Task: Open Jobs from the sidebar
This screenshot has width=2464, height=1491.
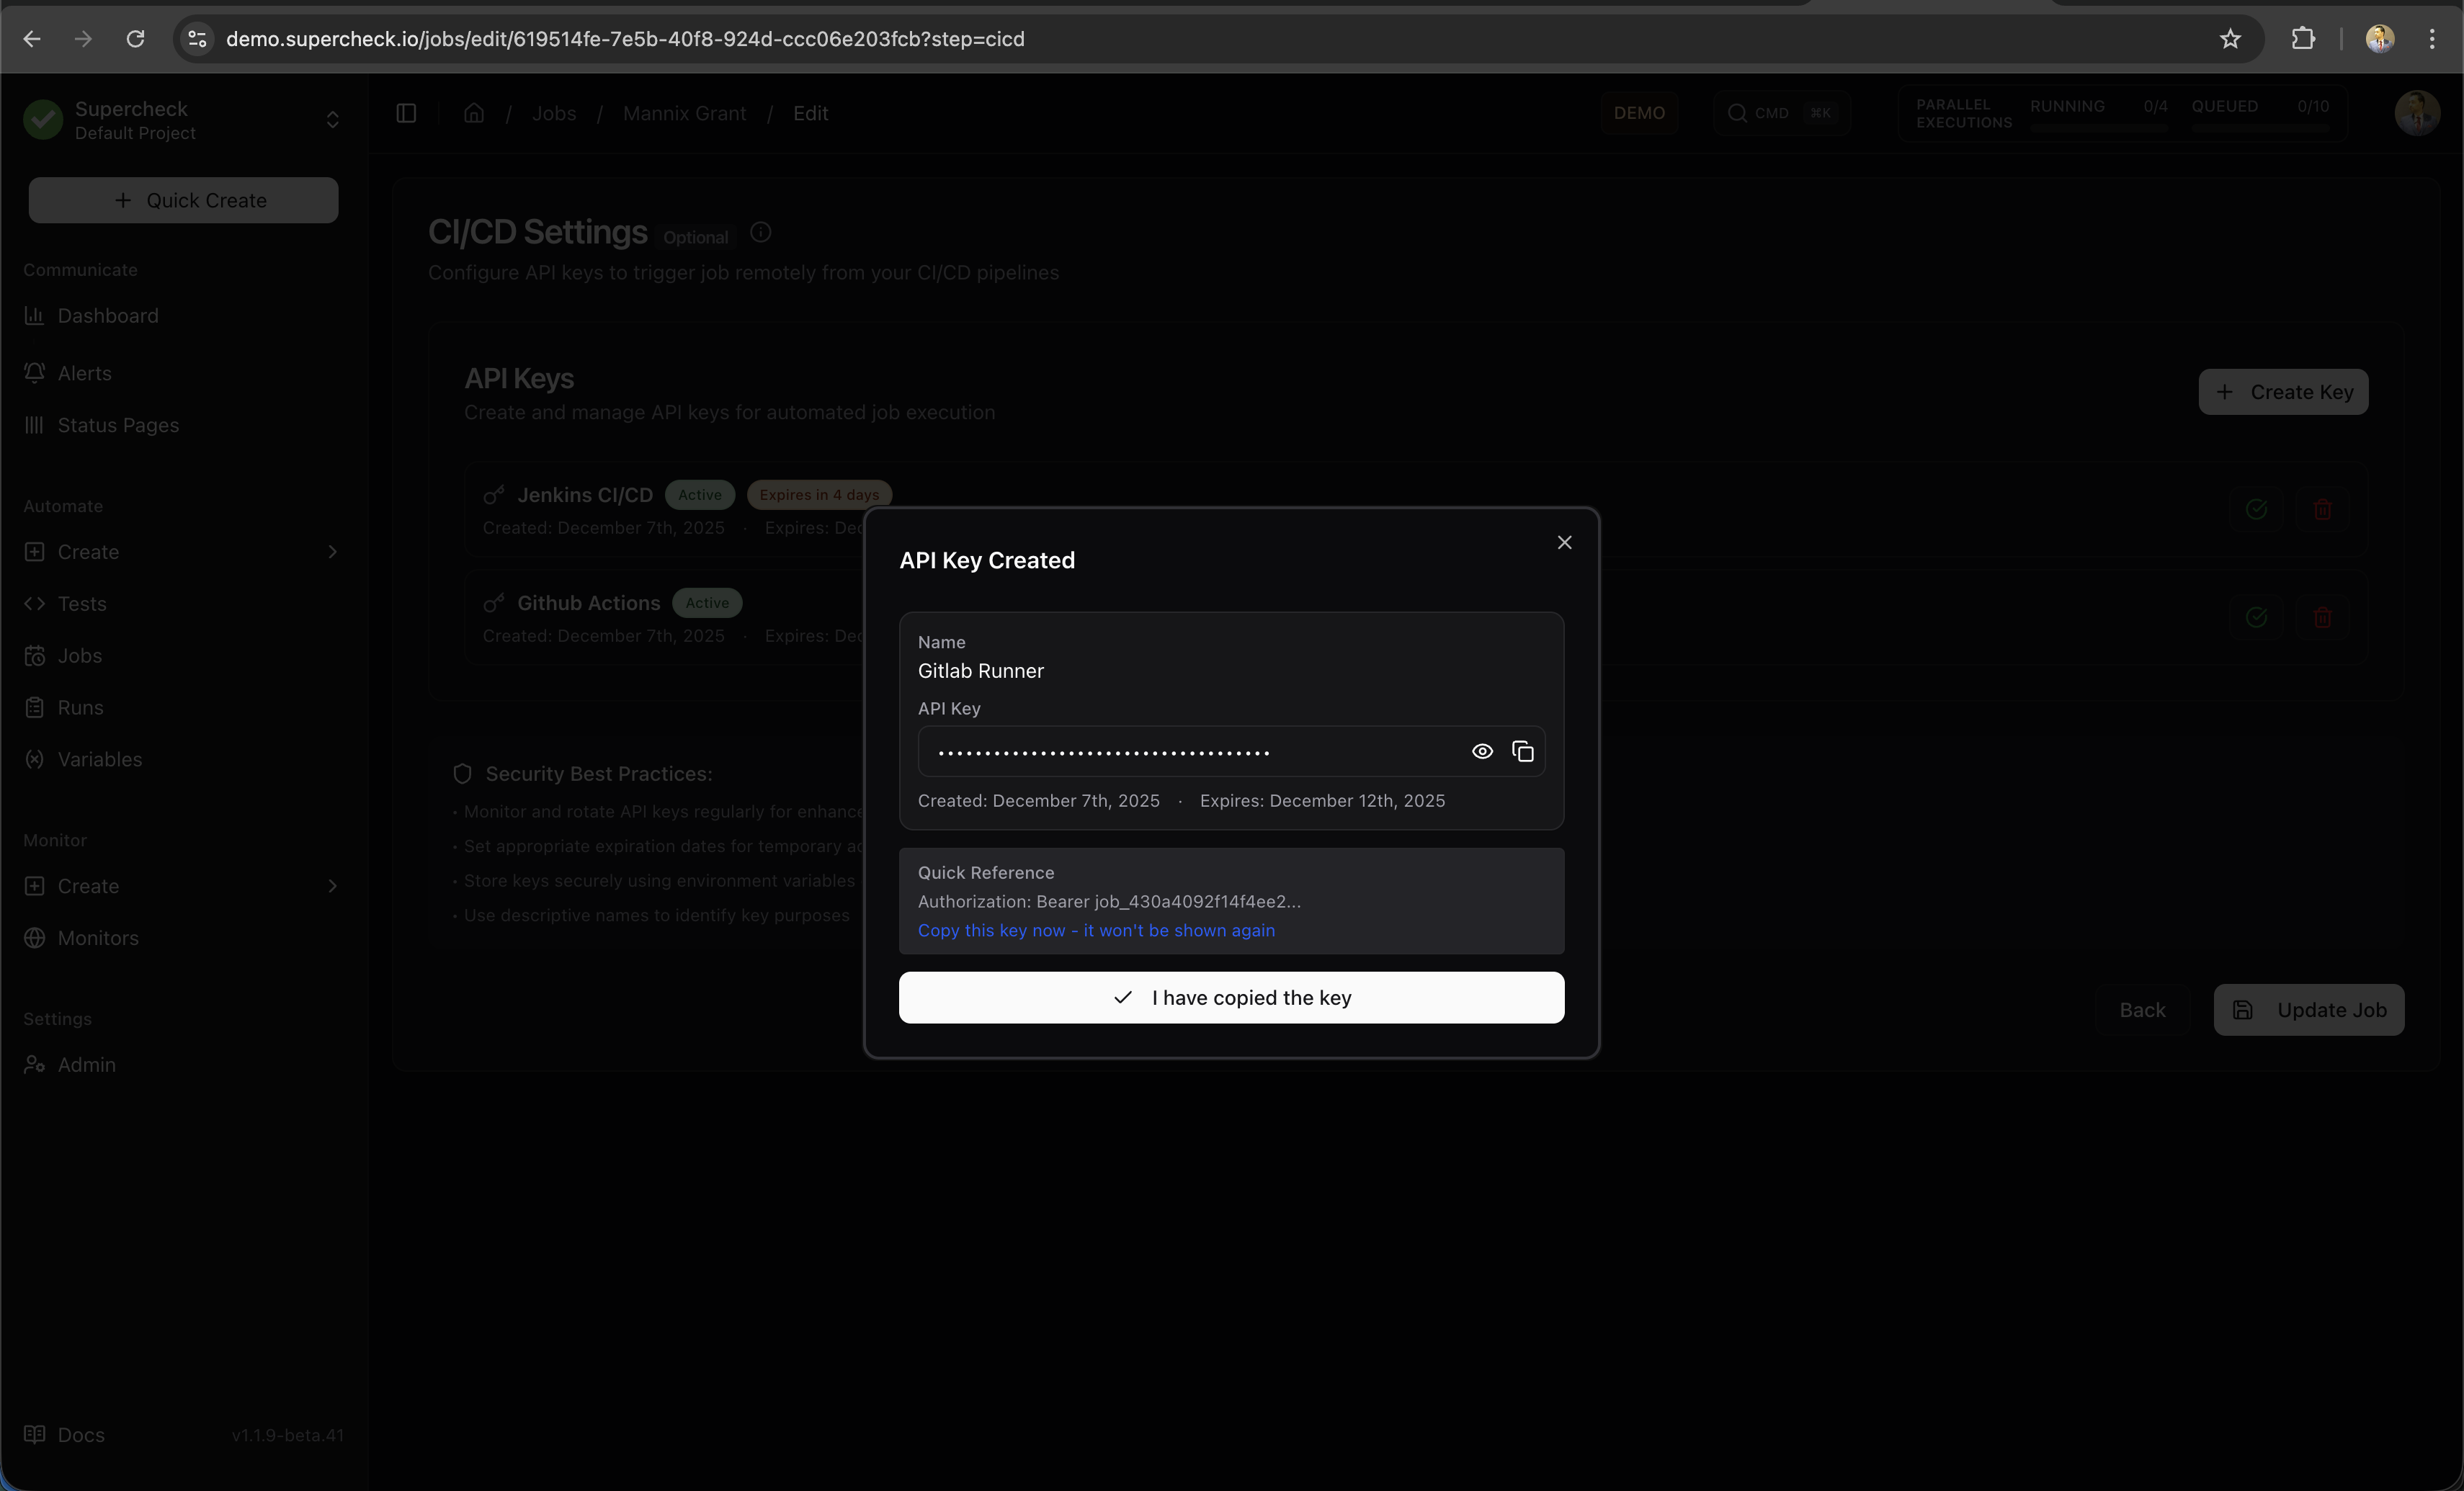Action: pos(79,656)
